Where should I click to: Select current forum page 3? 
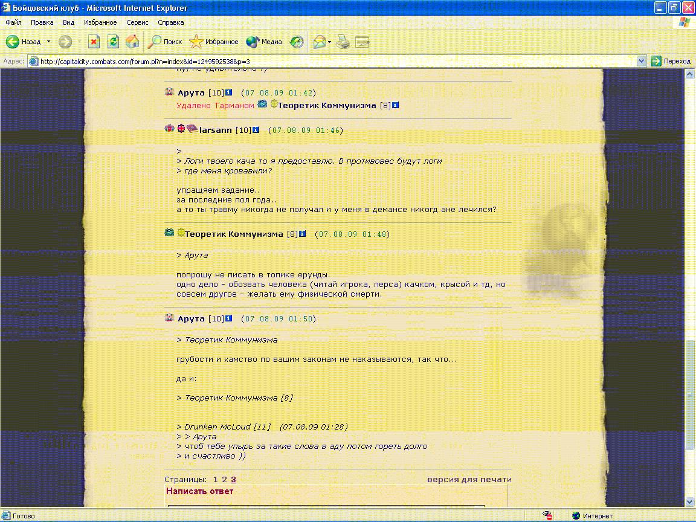click(x=233, y=479)
